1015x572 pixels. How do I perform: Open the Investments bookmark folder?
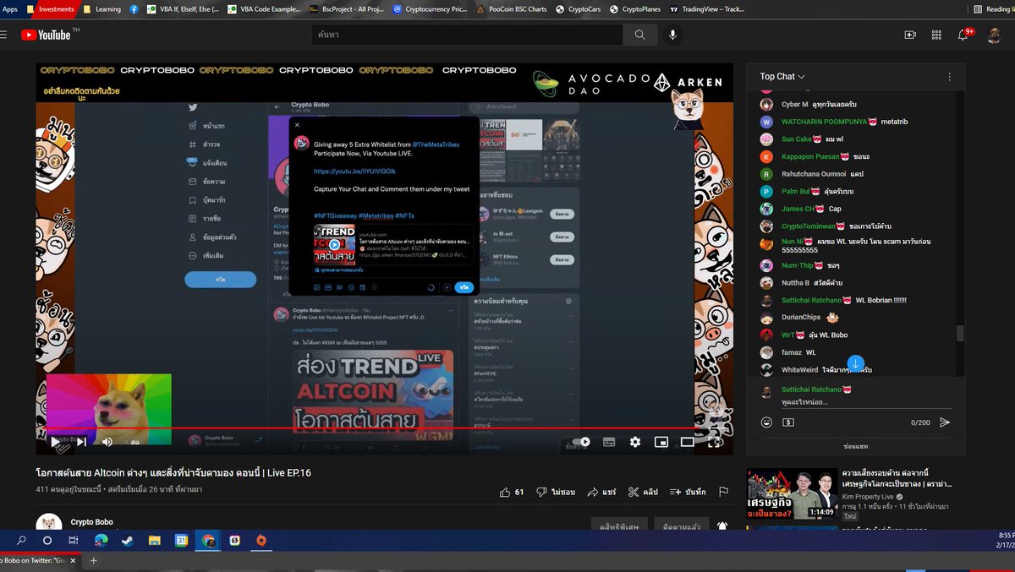point(51,9)
